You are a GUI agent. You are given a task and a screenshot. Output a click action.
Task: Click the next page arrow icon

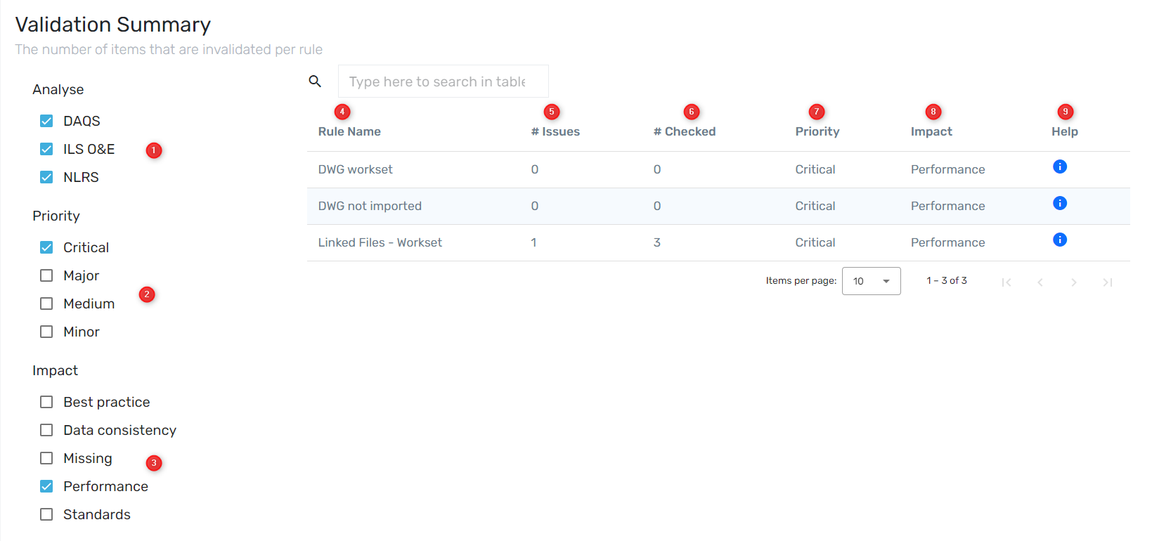1074,282
